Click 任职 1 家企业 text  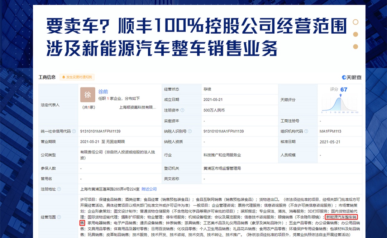[110, 99]
